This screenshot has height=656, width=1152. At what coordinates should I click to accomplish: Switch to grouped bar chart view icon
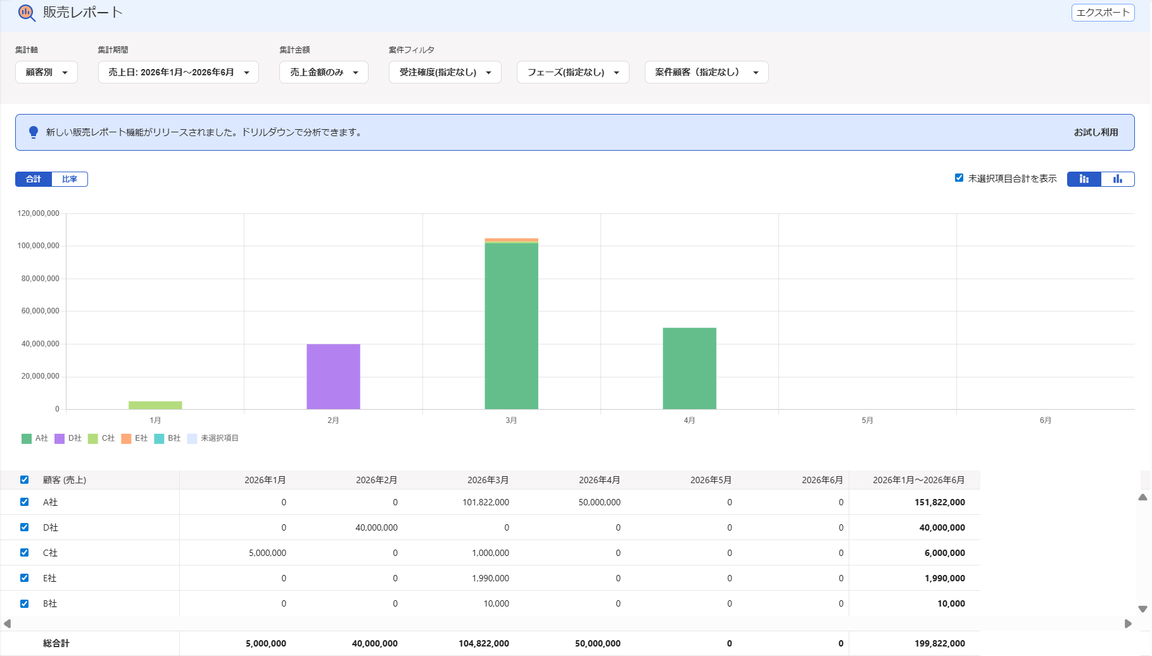click(x=1118, y=179)
